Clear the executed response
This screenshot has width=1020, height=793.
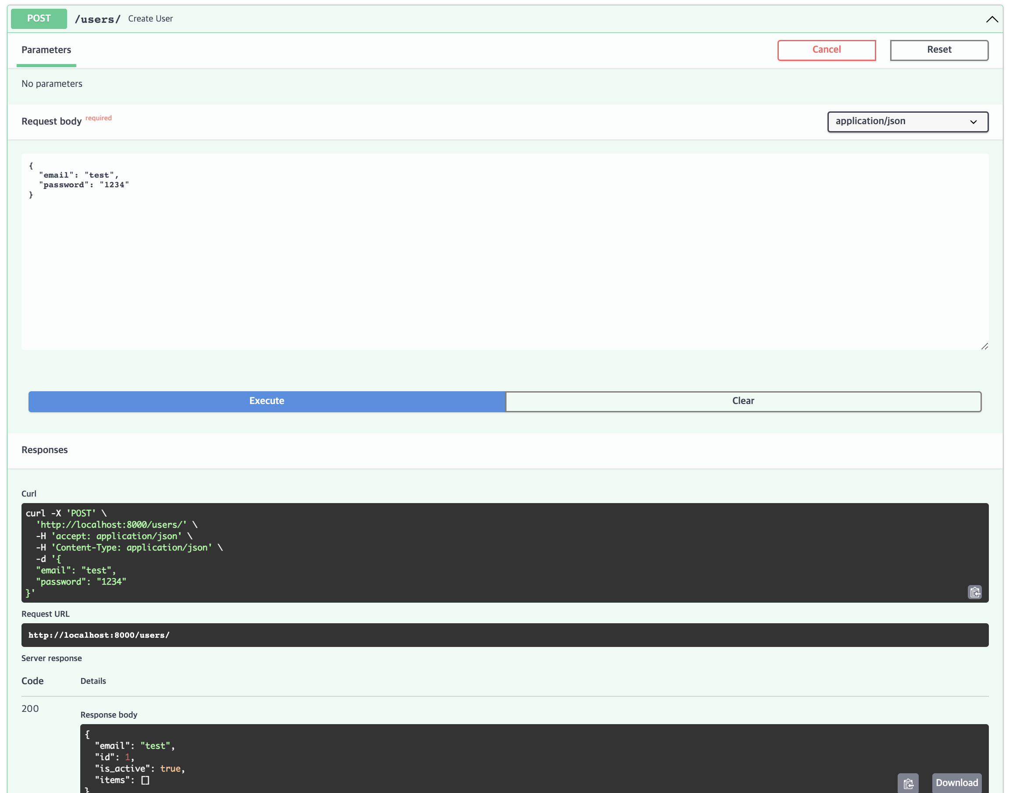pos(742,401)
